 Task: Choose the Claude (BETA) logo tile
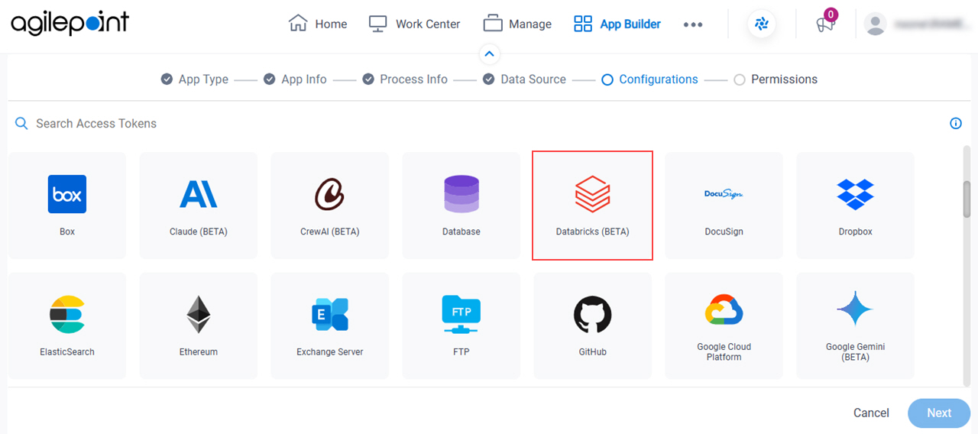199,194
